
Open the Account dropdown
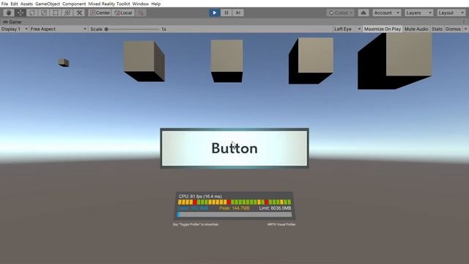point(387,13)
